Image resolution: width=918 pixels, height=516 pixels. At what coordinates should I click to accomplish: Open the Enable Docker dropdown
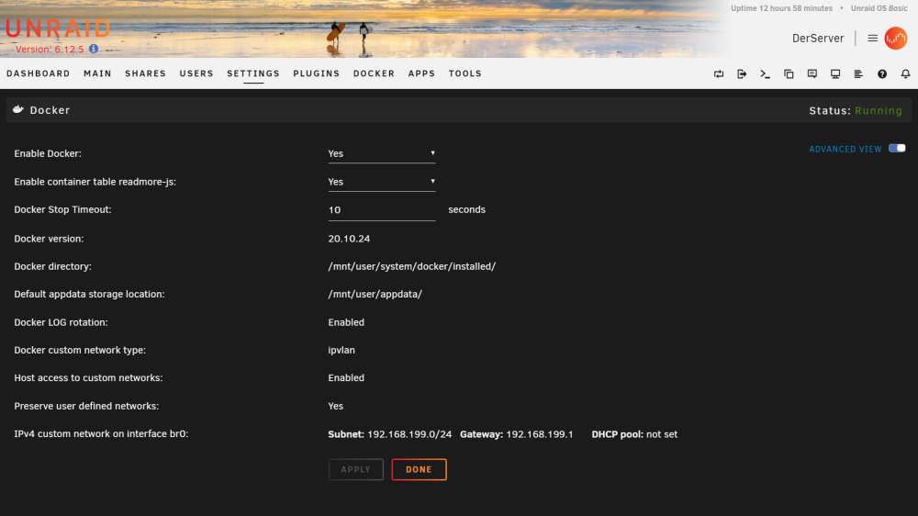point(382,153)
